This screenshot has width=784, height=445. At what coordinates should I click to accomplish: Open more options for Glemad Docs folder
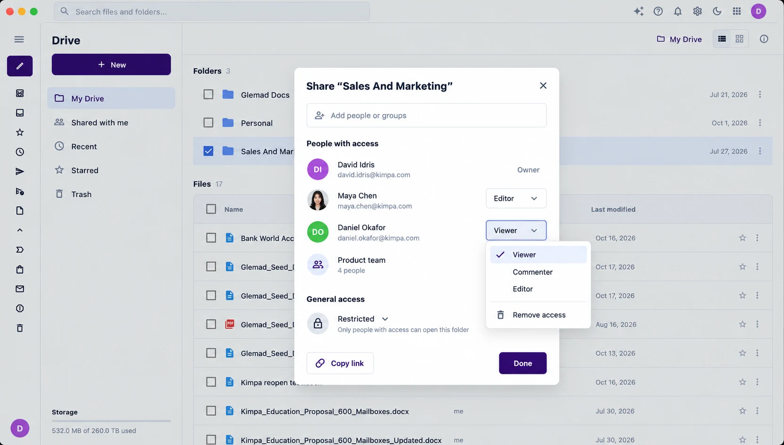[x=760, y=95]
